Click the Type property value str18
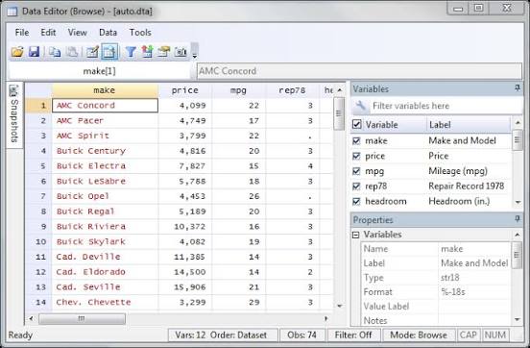Image resolution: width=530 pixels, height=348 pixels. (x=450, y=278)
